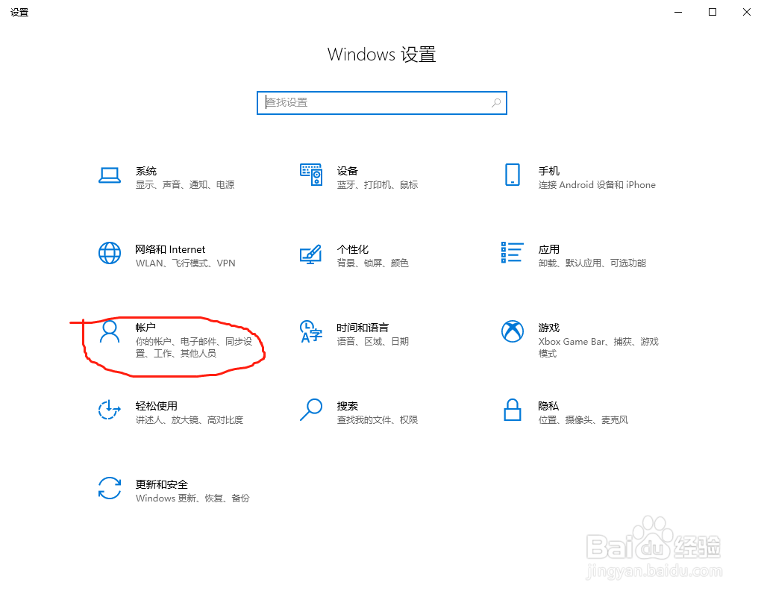
Task: Open 个性化 settings title
Action: click(353, 249)
